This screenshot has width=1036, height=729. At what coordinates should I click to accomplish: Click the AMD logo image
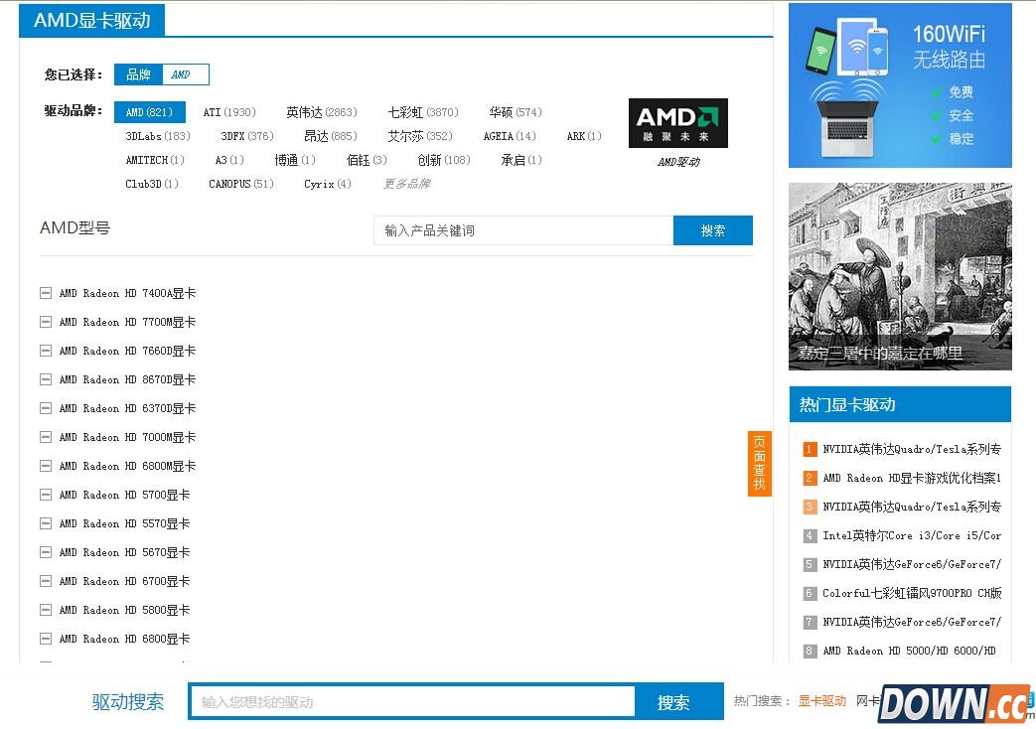677,123
